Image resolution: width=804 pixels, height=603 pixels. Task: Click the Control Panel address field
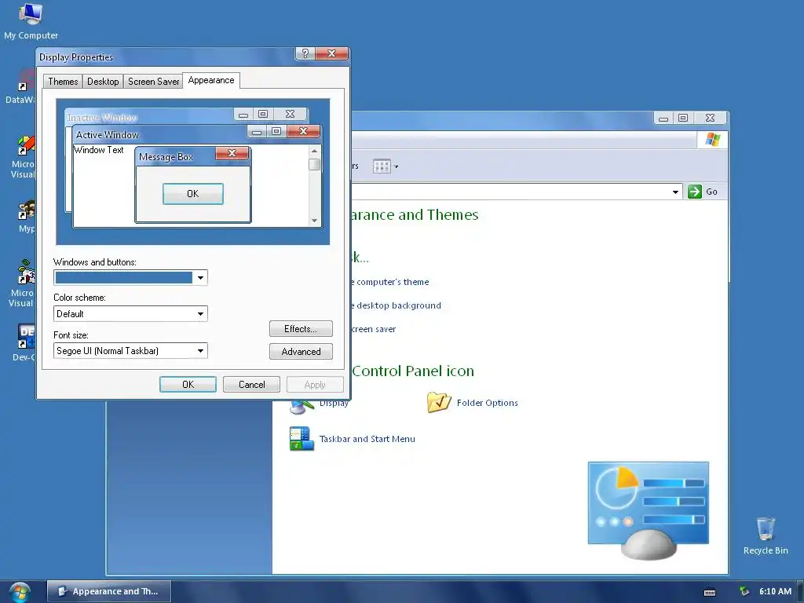(x=517, y=192)
